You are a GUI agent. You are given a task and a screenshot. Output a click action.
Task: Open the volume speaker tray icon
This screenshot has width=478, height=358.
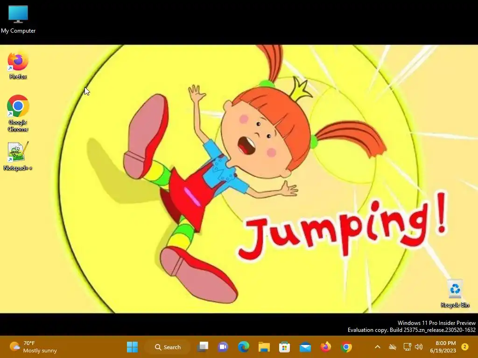coord(419,347)
